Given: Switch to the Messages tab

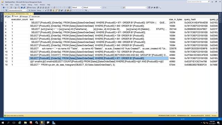Looking at the screenshot, I should 24,17.
